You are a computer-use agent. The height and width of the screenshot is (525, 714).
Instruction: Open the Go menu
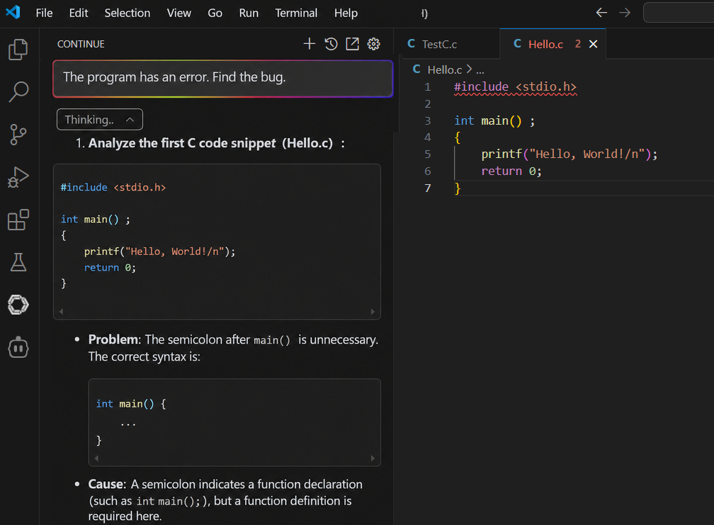[x=215, y=13]
